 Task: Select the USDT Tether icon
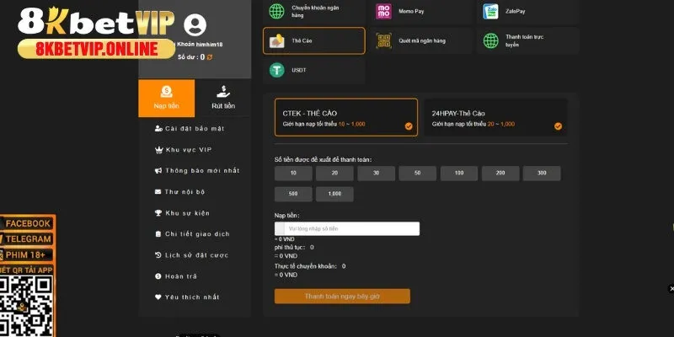click(275, 71)
